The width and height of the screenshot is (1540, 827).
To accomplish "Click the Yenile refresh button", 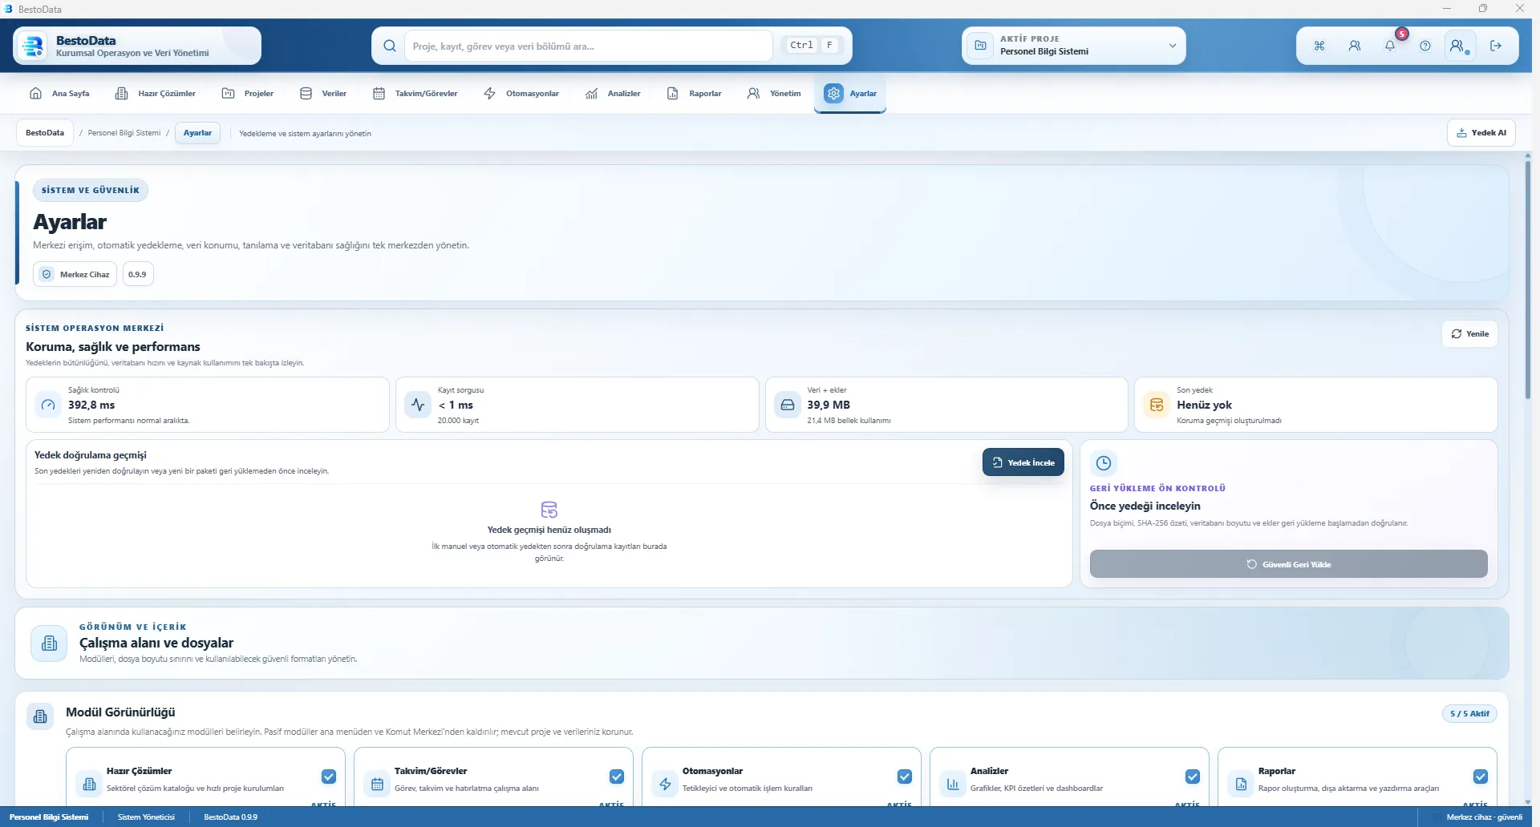I will (1469, 334).
